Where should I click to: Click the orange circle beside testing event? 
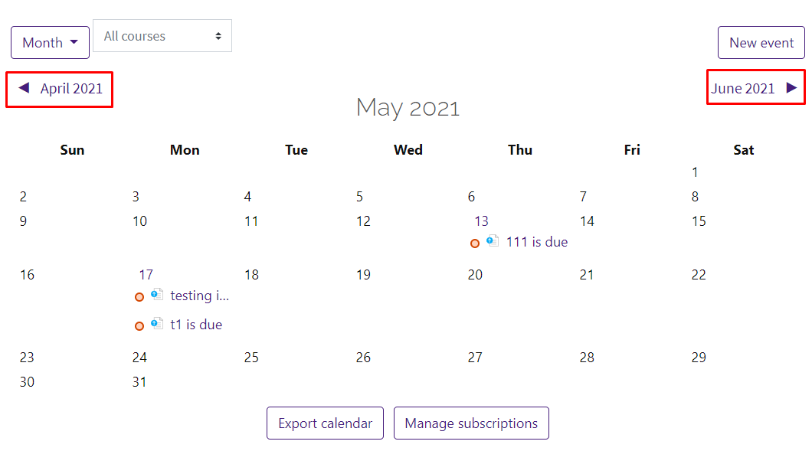[x=139, y=297]
